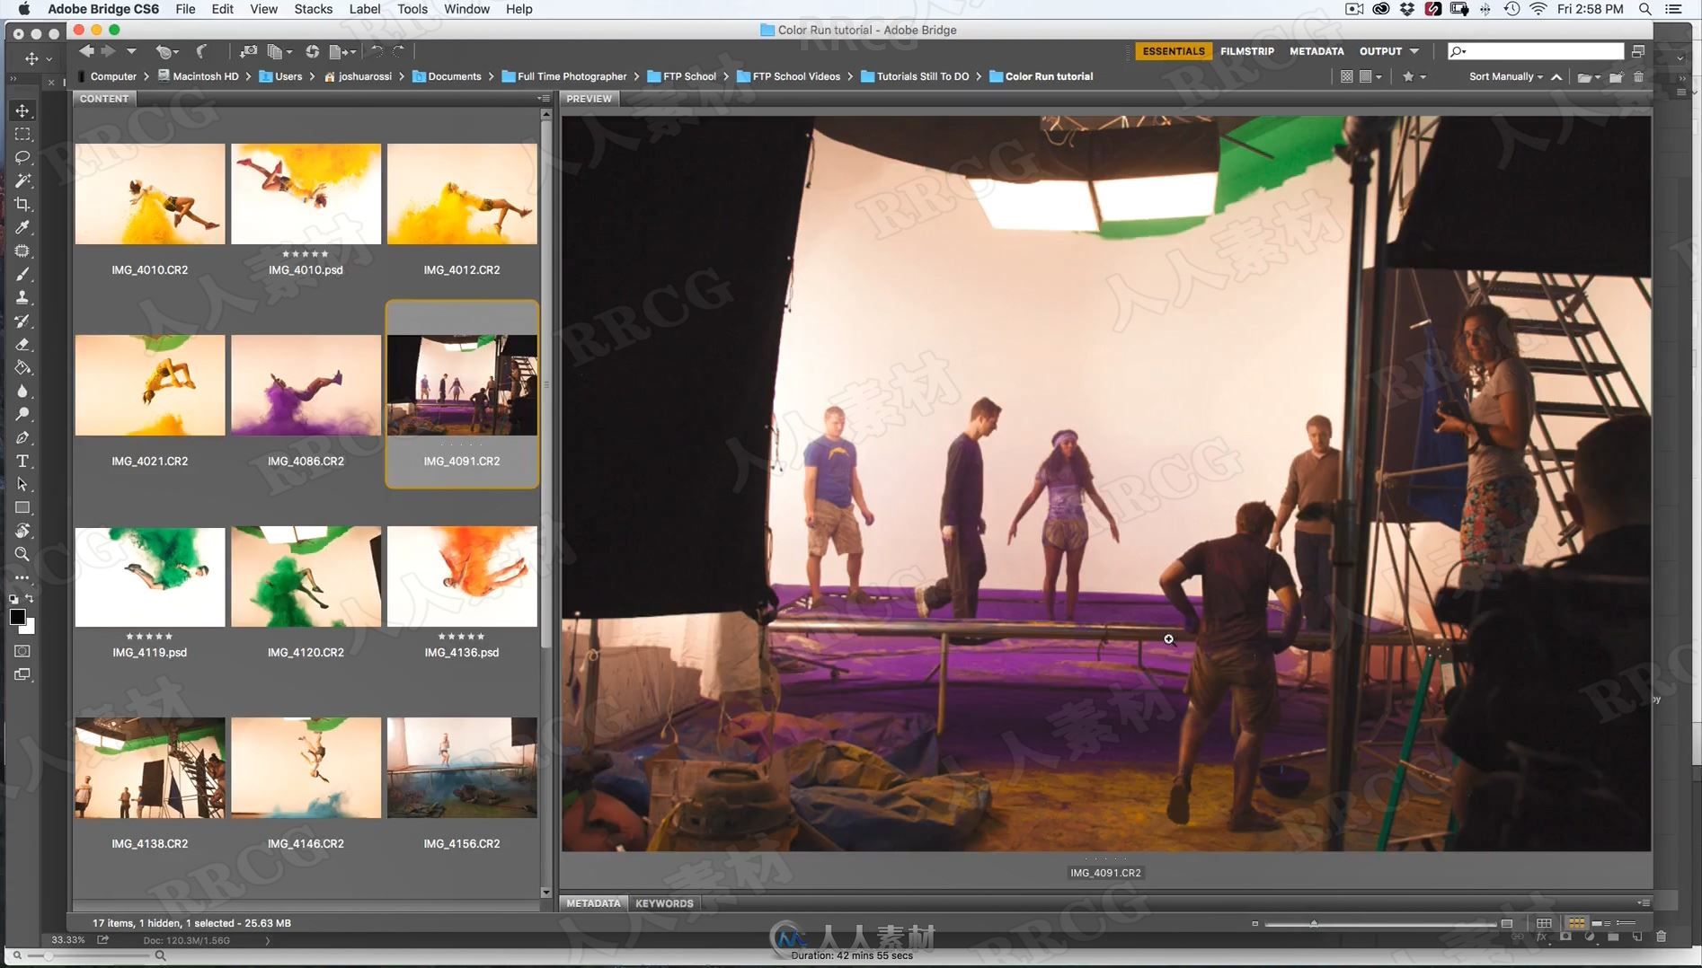Open the Label menu
Image resolution: width=1702 pixels, height=968 pixels.
coord(364,9)
